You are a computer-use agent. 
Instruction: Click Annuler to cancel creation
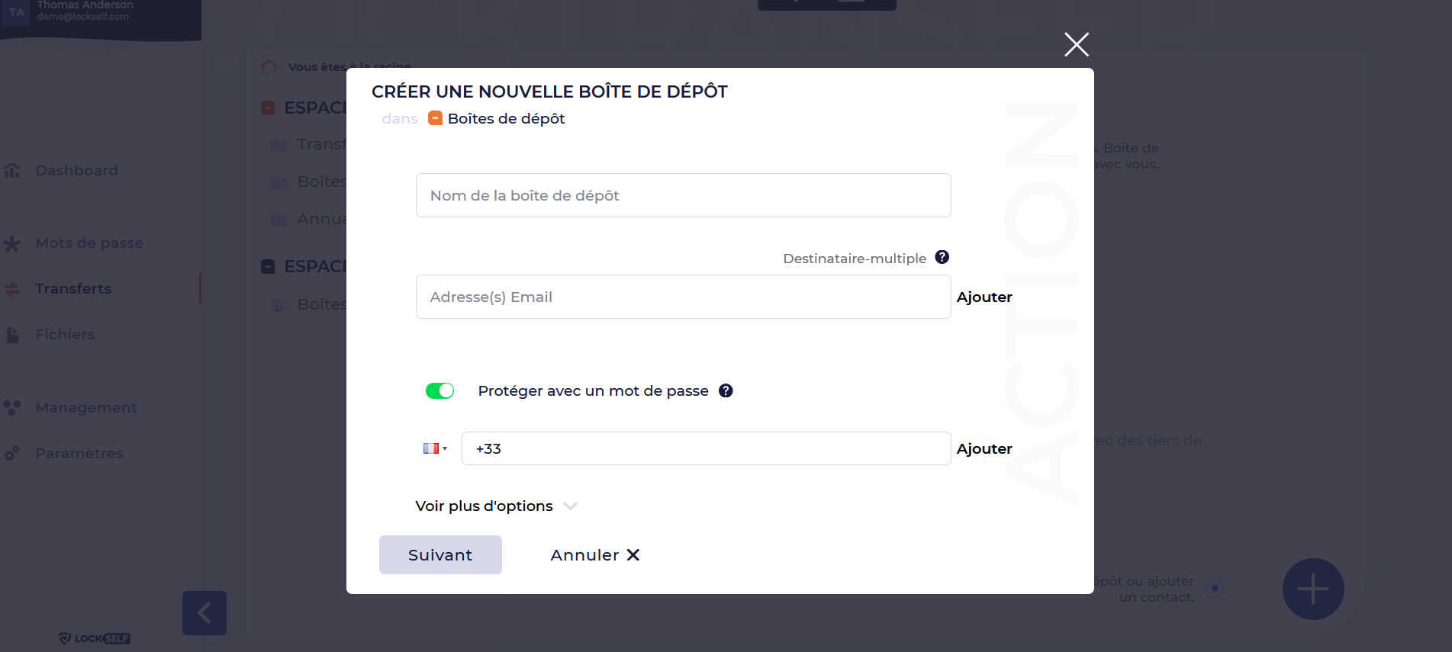coord(594,554)
